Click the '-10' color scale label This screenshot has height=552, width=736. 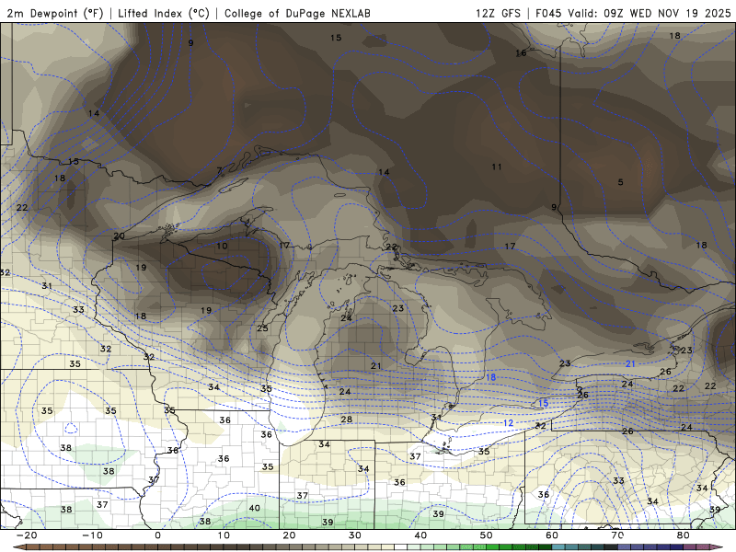tap(92, 535)
